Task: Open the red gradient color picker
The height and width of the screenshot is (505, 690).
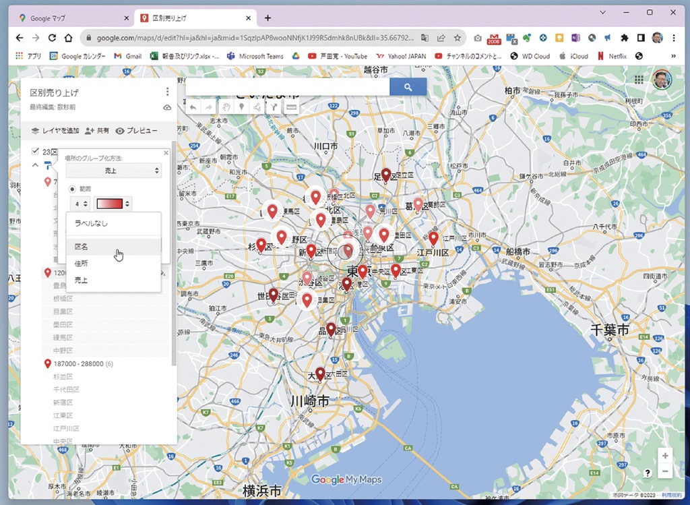Action: [x=113, y=204]
